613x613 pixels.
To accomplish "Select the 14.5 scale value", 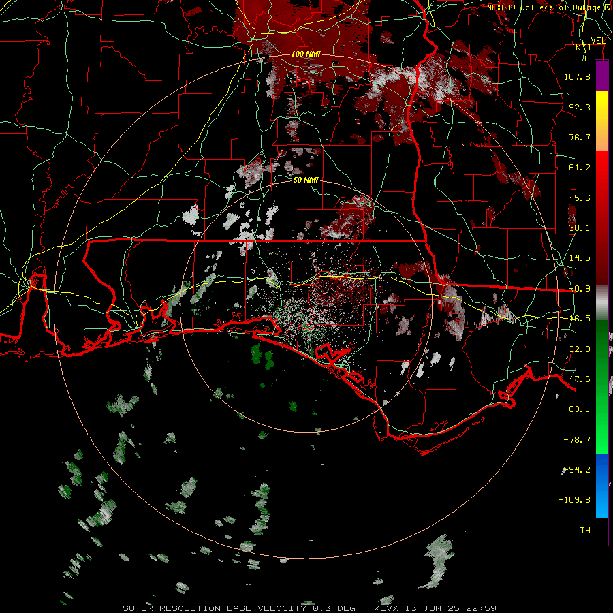I will click(580, 258).
